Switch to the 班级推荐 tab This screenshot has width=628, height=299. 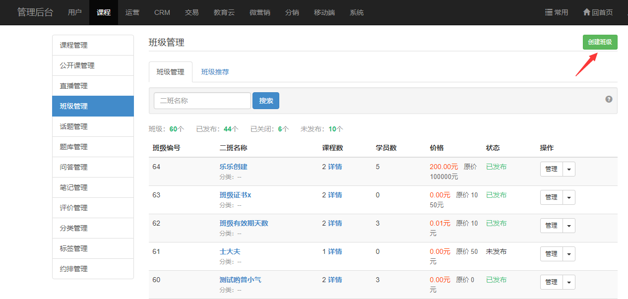215,72
